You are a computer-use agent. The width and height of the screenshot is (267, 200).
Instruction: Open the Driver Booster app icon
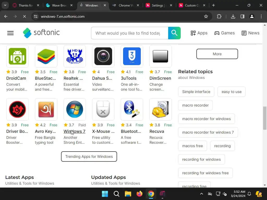point(17,109)
